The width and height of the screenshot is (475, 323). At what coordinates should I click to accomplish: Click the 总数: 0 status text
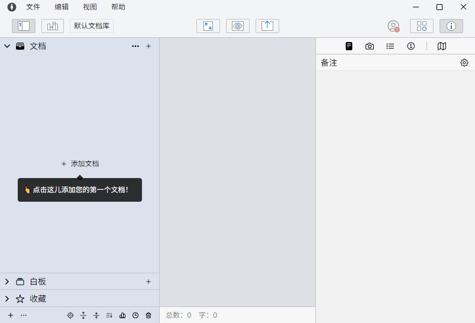[179, 315]
